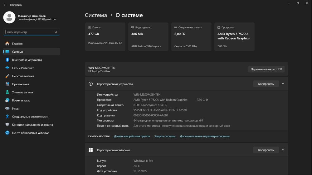This screenshot has width=312, height=175.
Task: Open Домен или рабочая группа link
Action: (132, 136)
